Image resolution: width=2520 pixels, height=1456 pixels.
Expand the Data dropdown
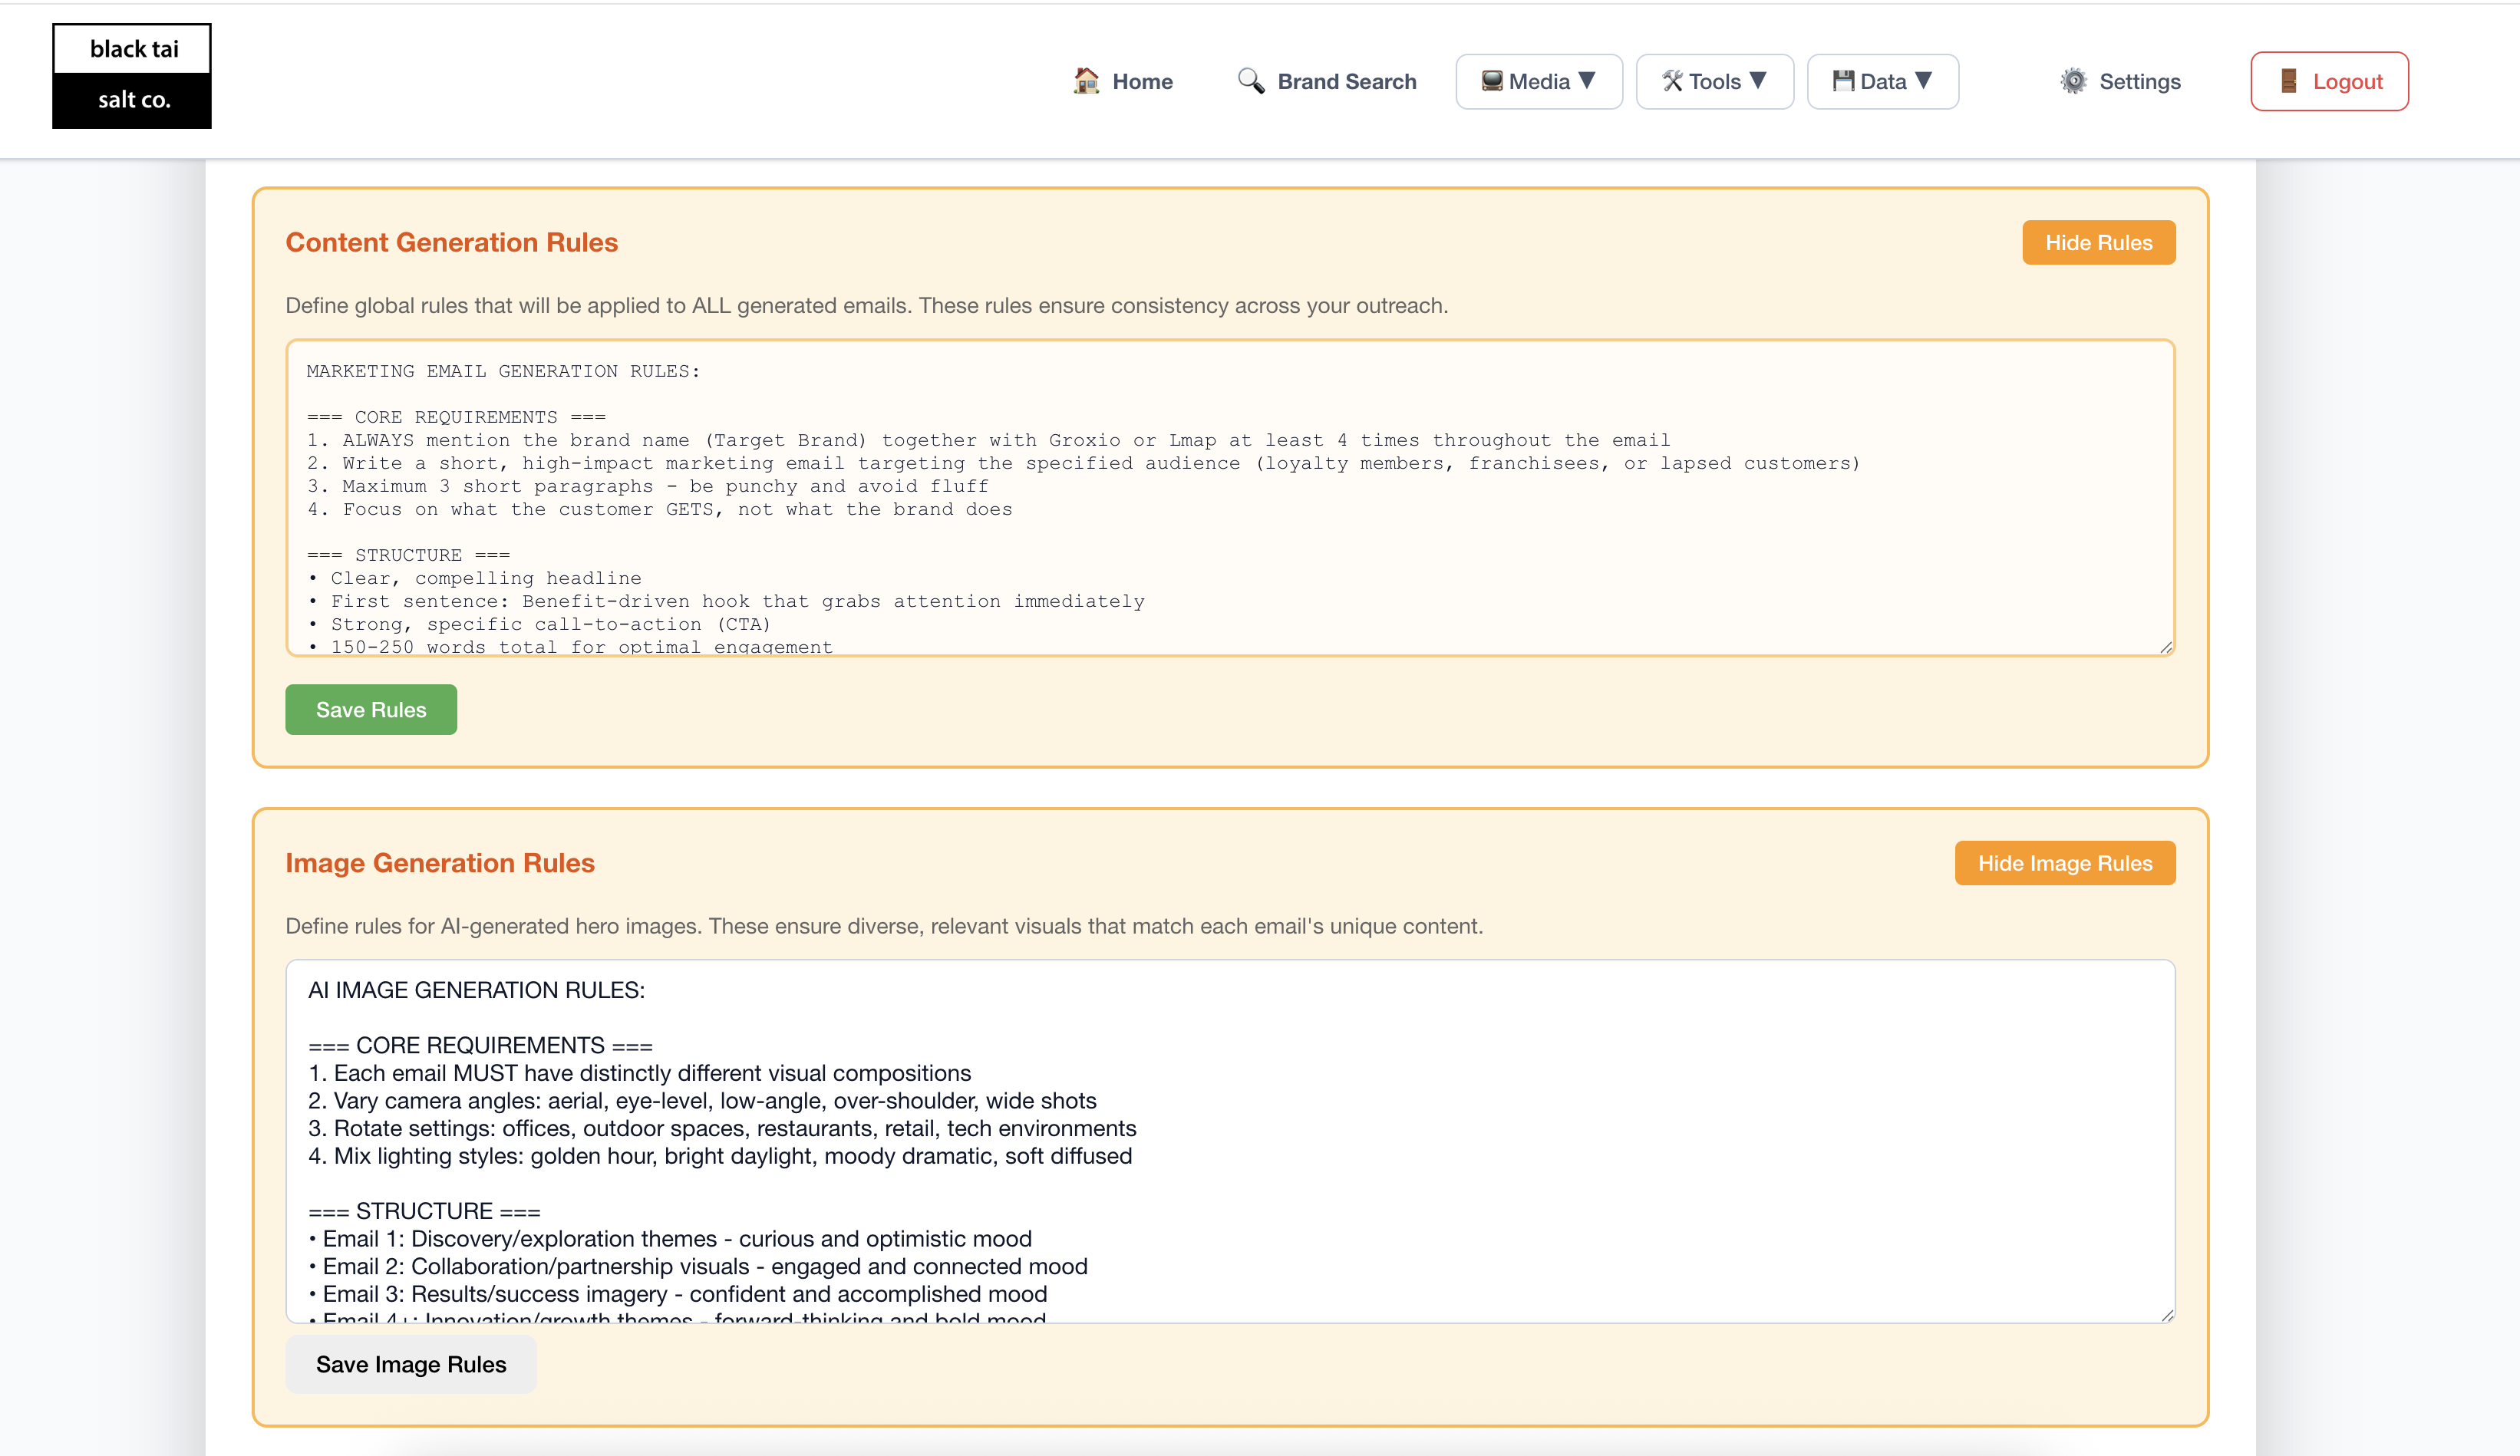click(1882, 81)
